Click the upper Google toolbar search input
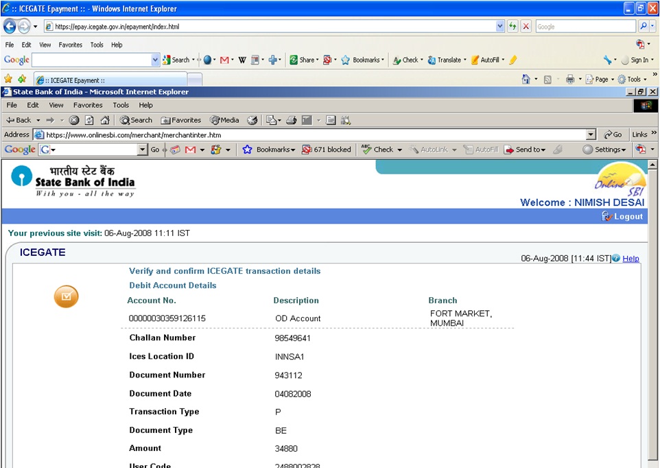The width and height of the screenshot is (660, 468). (91, 60)
